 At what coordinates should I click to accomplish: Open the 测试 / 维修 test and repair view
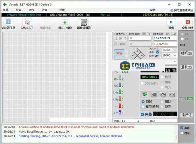click(x=65, y=24)
